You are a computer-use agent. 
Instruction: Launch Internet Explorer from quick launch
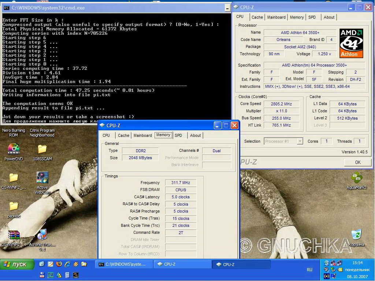(x=67, y=264)
